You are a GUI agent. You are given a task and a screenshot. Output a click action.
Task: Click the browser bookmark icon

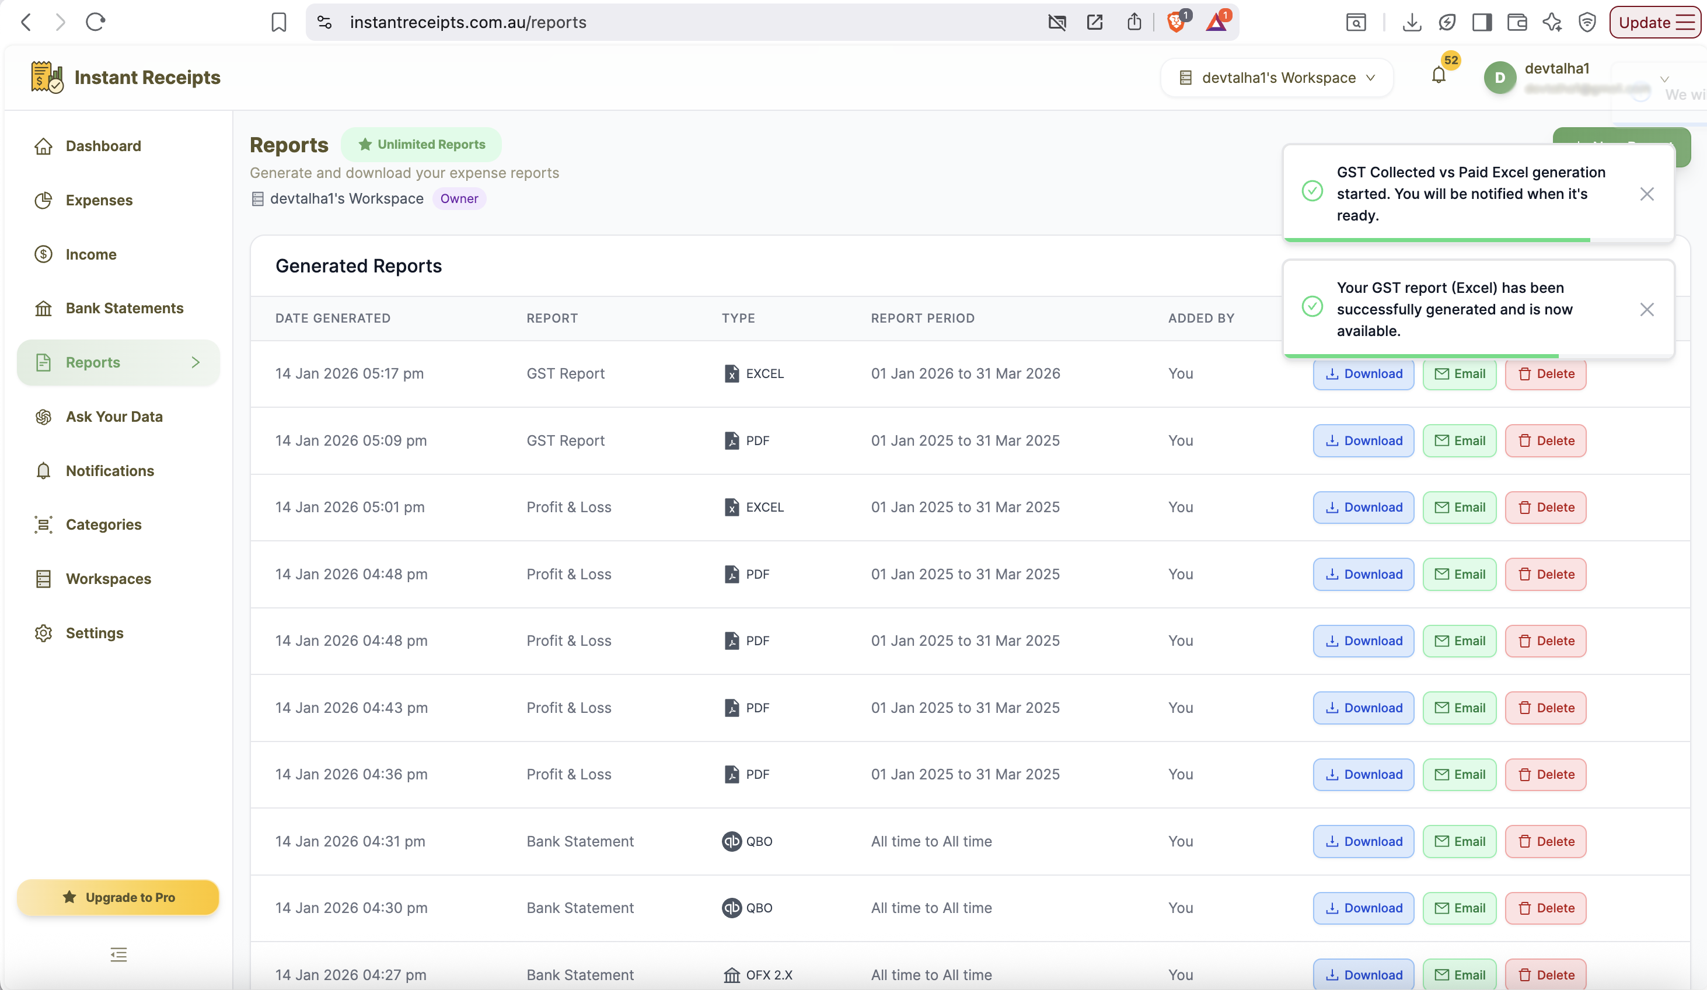tap(278, 22)
